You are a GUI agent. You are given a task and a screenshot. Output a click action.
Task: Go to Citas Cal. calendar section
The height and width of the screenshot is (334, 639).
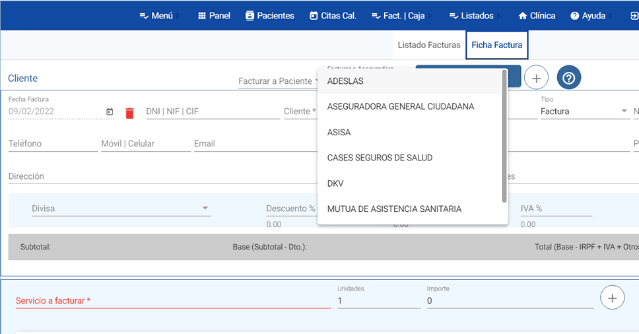click(x=333, y=15)
